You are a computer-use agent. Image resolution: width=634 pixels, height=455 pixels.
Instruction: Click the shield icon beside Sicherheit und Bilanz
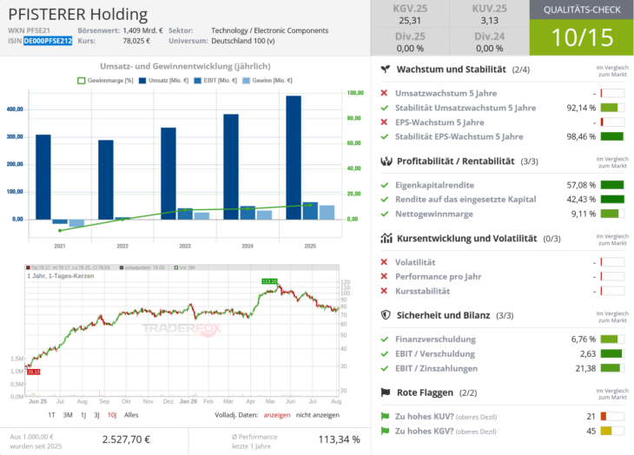(x=386, y=315)
